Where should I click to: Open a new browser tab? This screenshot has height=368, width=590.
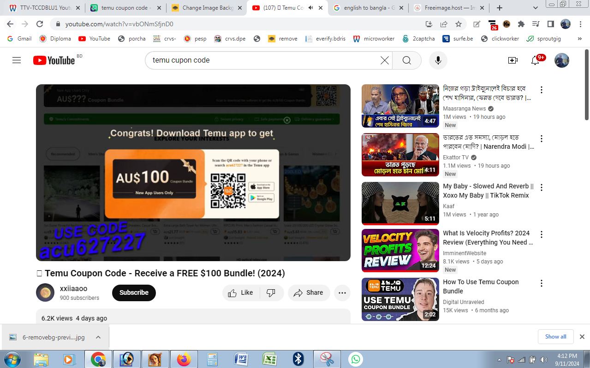(499, 8)
